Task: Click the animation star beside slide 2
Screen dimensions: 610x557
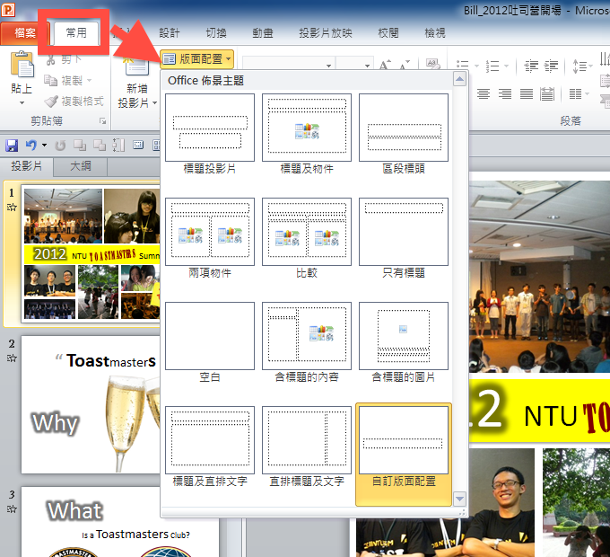Action: point(12,358)
